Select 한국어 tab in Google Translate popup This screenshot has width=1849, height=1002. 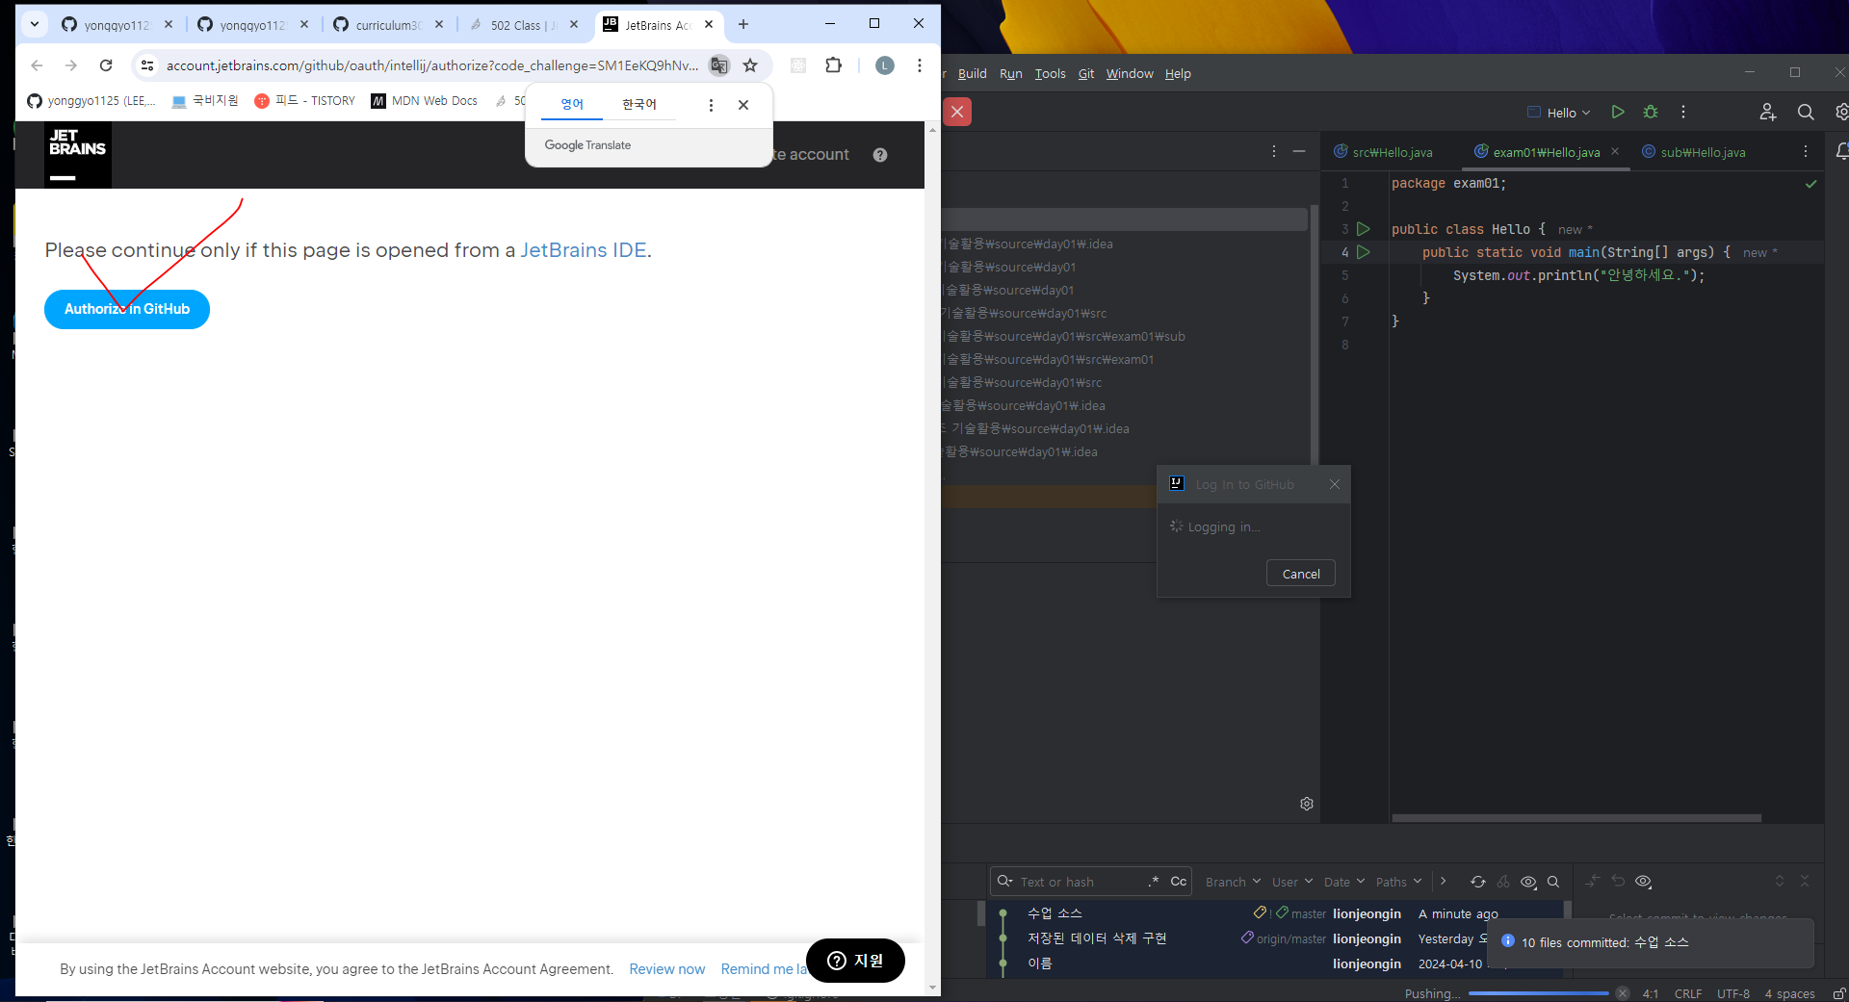pos(639,104)
